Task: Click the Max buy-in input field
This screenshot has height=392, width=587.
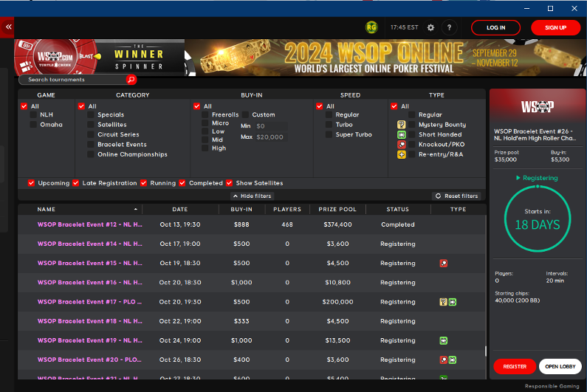Action: (x=272, y=137)
